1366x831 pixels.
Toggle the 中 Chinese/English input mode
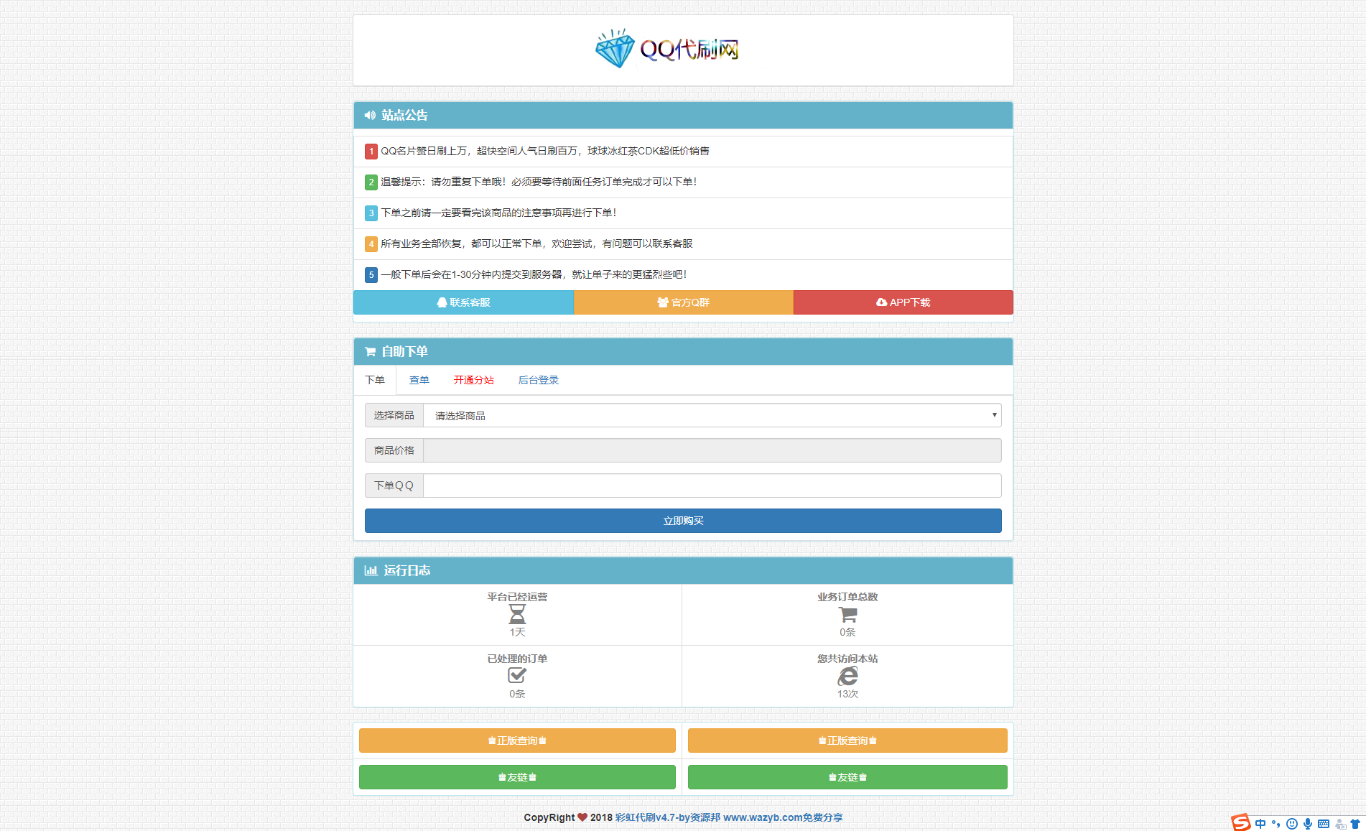[x=1260, y=824]
